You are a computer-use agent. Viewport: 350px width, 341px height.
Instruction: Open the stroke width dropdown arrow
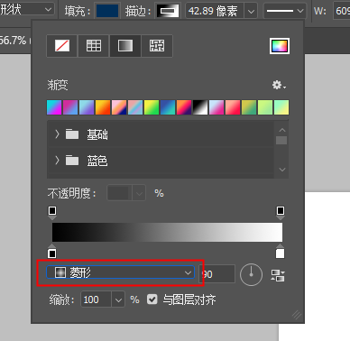[x=251, y=12]
